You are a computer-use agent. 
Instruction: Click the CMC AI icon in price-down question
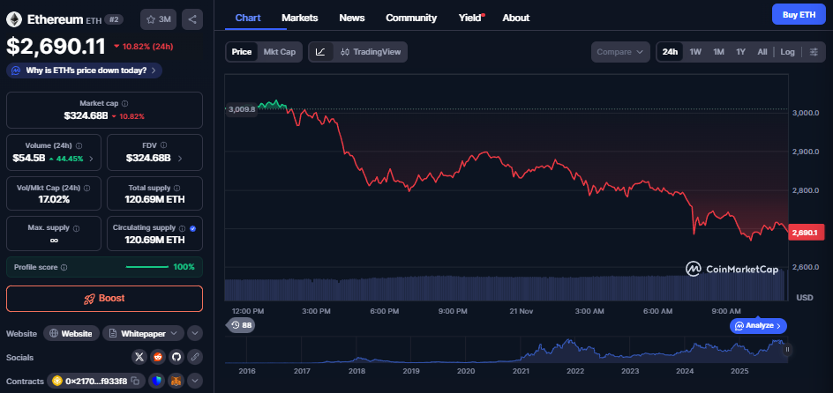pyautogui.click(x=17, y=70)
